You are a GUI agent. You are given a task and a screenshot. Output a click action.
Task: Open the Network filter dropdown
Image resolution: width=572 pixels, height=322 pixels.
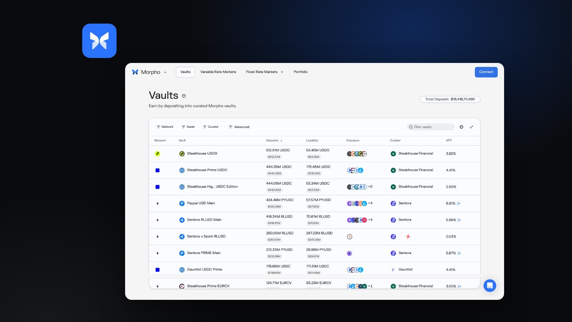coord(165,127)
